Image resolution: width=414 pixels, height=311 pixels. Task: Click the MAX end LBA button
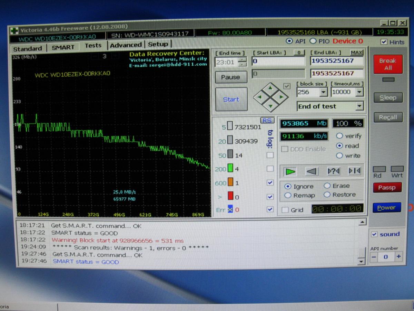(x=357, y=53)
